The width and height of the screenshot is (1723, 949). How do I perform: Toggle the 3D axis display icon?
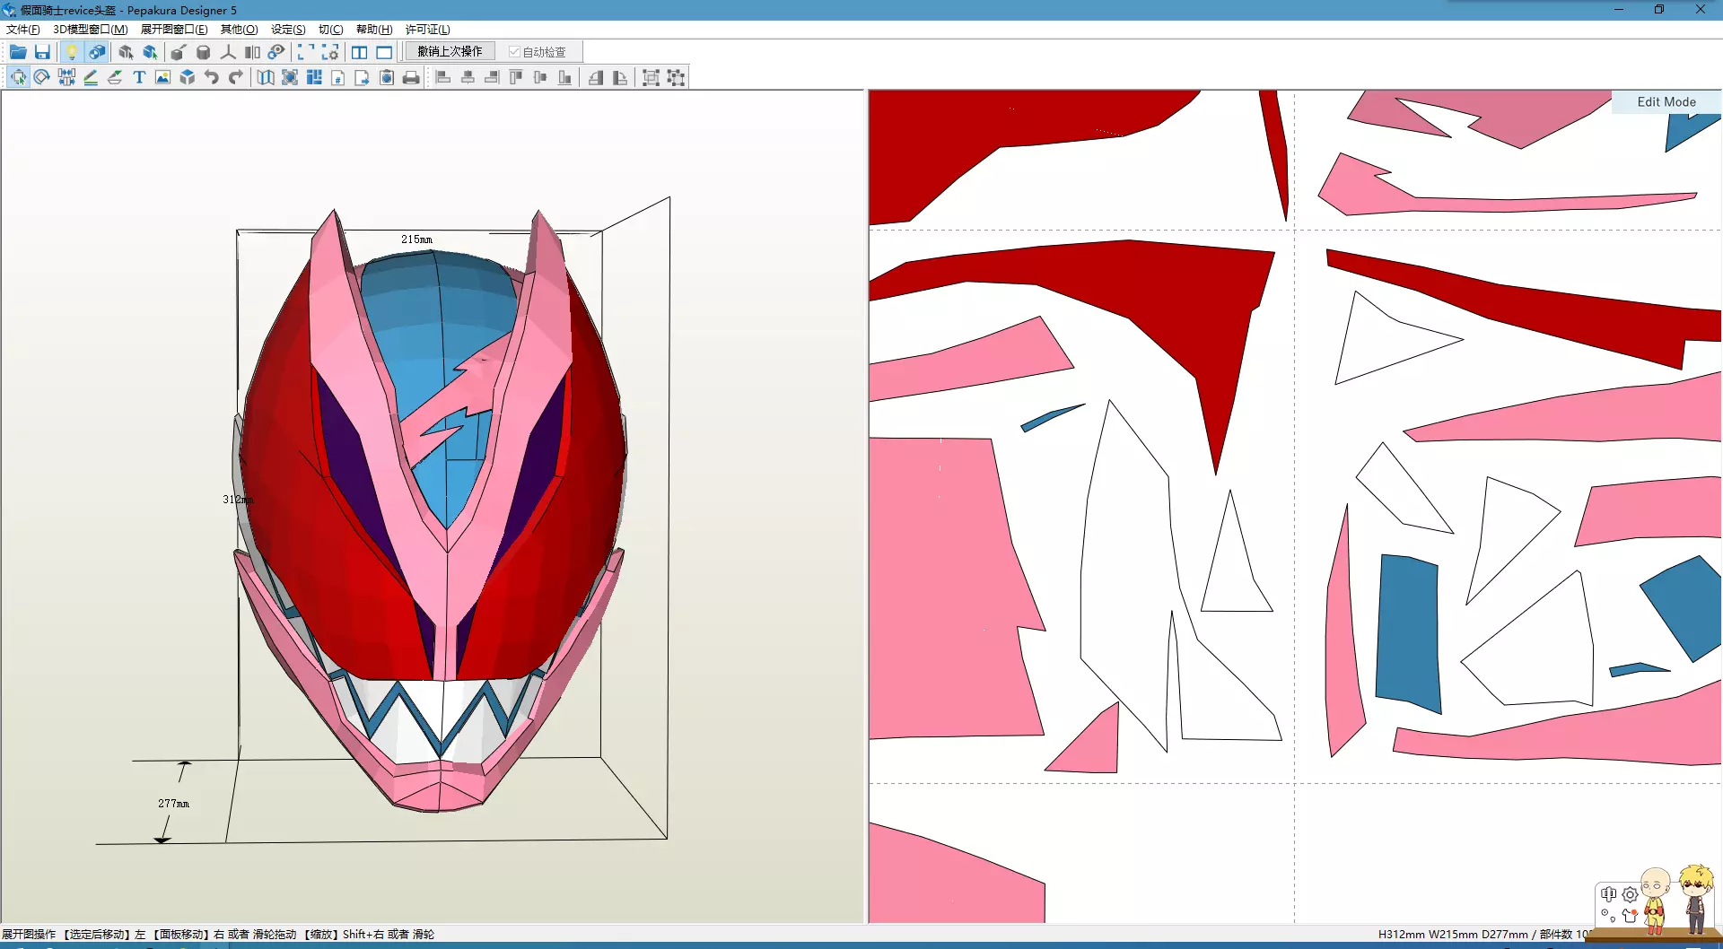point(228,52)
